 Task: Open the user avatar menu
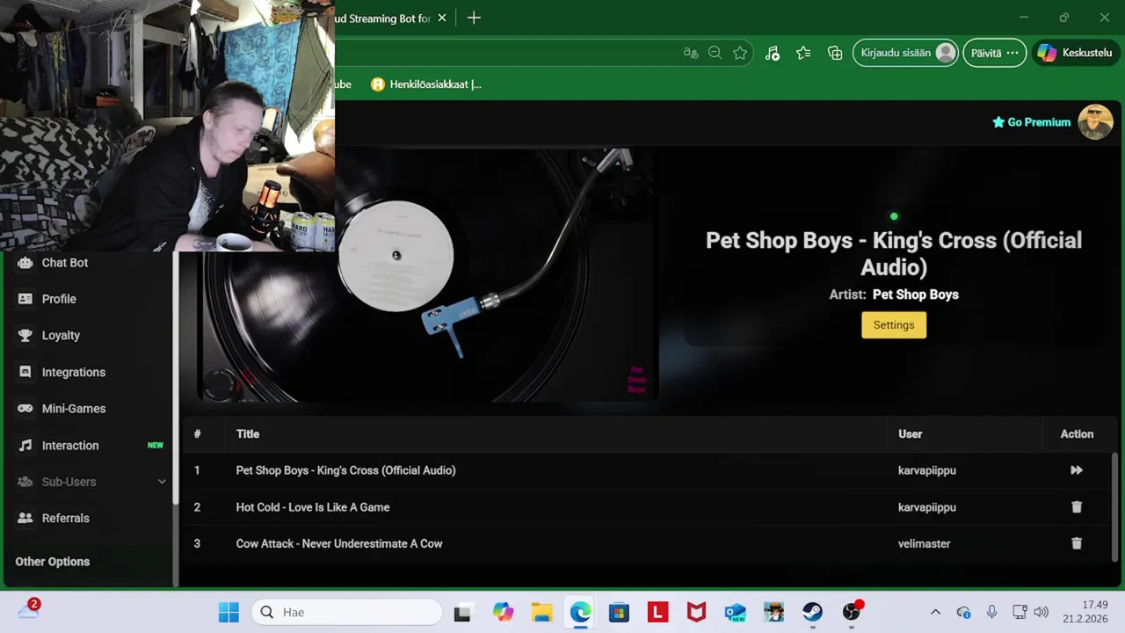click(1095, 122)
